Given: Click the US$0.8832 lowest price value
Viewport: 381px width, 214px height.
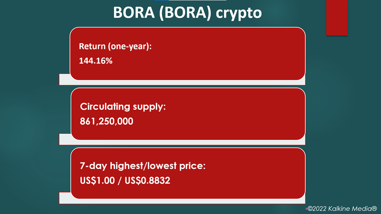Looking at the screenshot, I should pyautogui.click(x=147, y=180).
